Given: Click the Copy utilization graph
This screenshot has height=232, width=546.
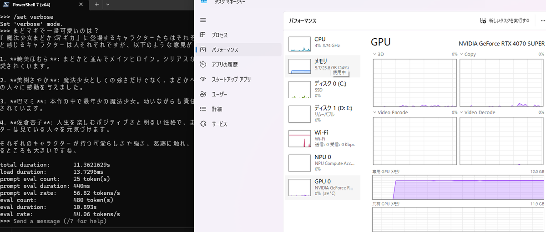Looking at the screenshot, I should (502, 83).
